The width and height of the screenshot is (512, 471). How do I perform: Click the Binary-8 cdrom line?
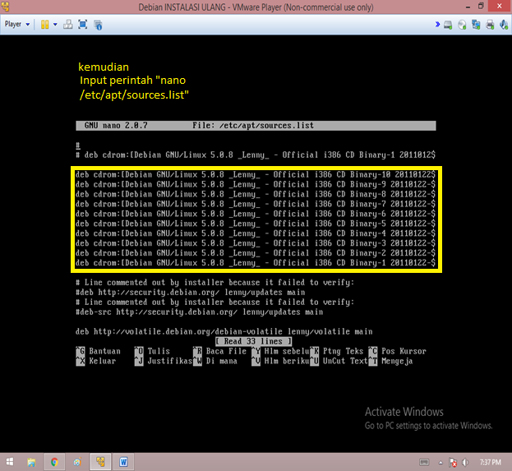256,194
